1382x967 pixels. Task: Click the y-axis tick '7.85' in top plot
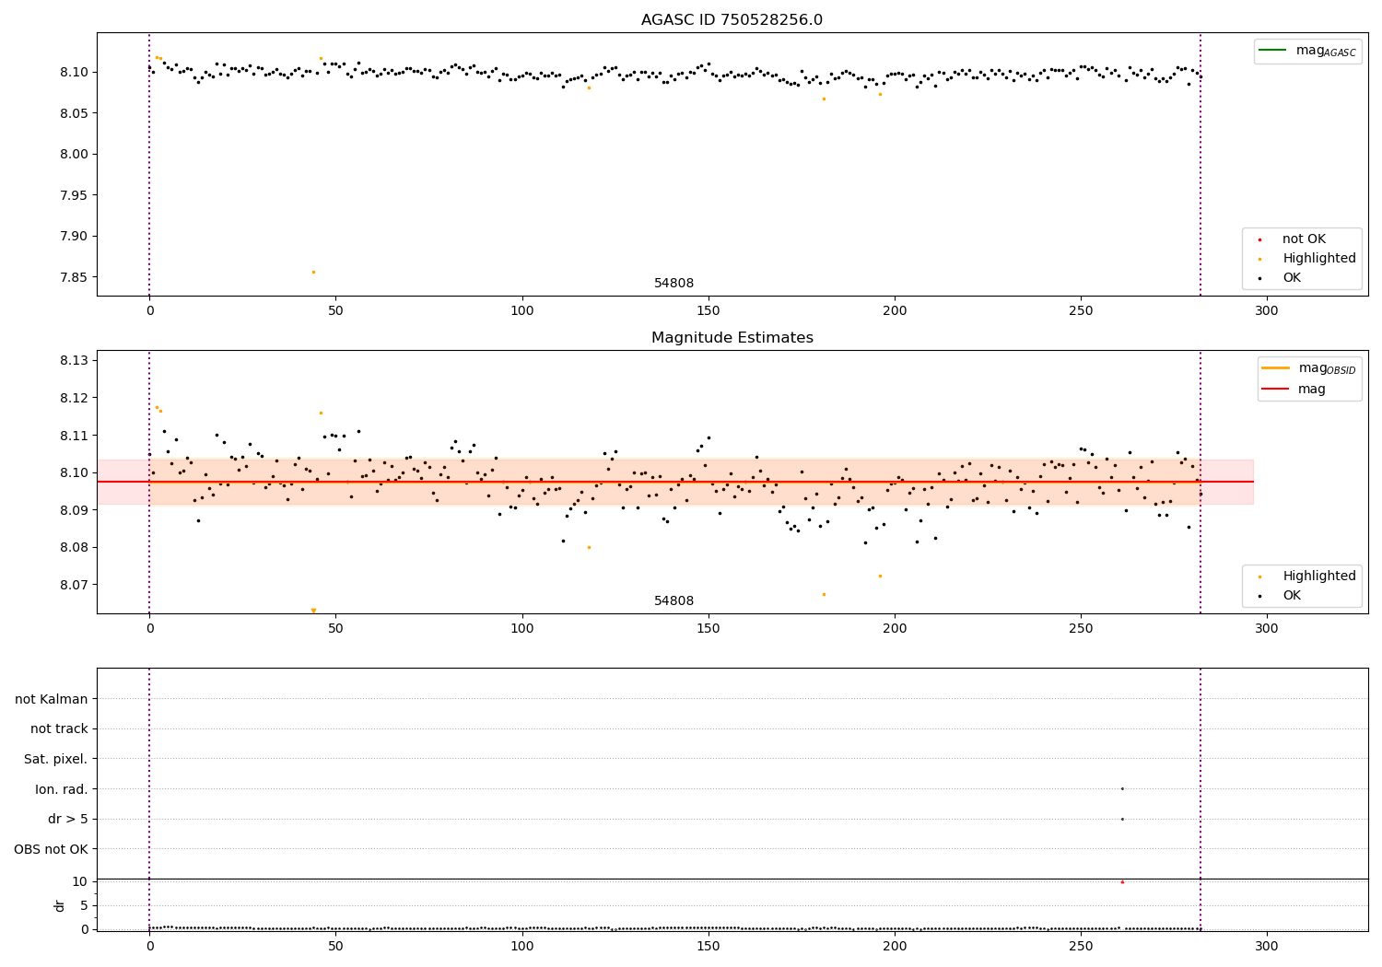pyautogui.click(x=74, y=277)
